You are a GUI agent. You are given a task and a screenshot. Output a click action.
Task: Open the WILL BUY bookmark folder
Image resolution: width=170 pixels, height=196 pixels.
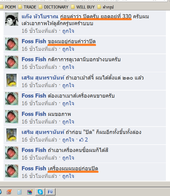click(83, 7)
